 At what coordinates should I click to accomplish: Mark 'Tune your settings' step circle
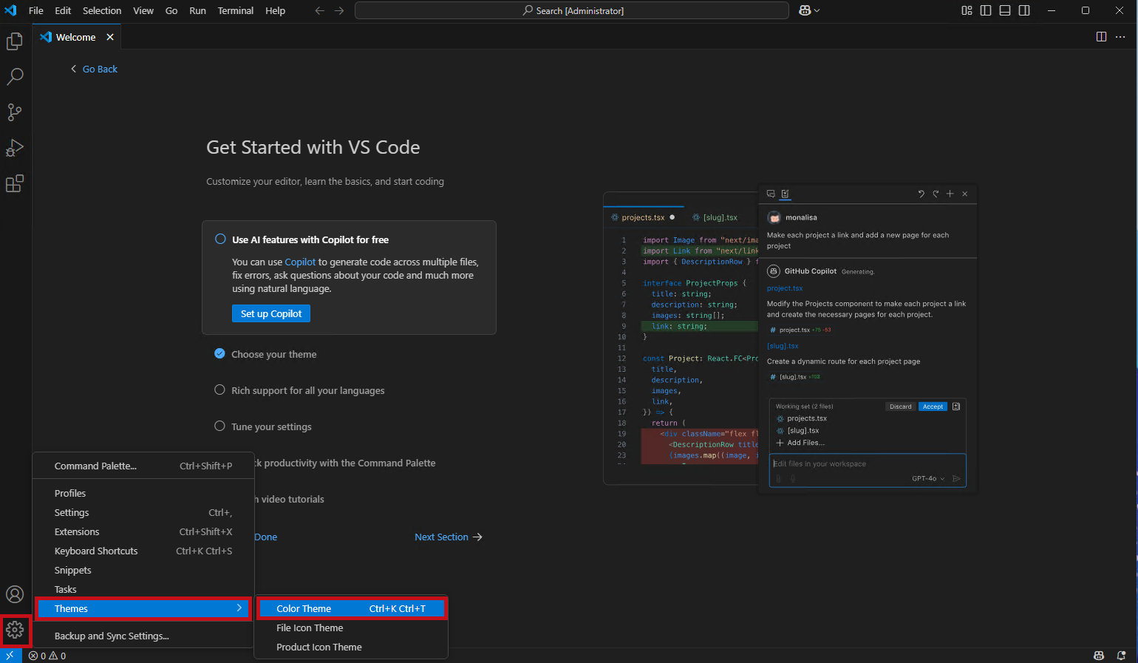(219, 426)
